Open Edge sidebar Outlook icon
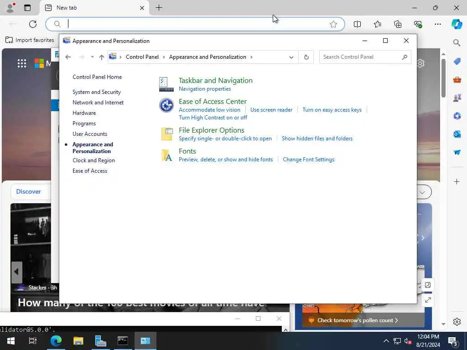The height and width of the screenshot is (350, 467). [457, 134]
